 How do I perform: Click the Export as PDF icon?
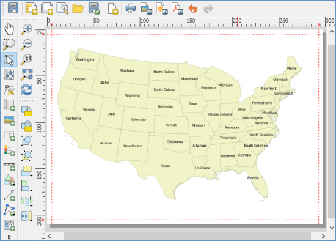pos(178,9)
